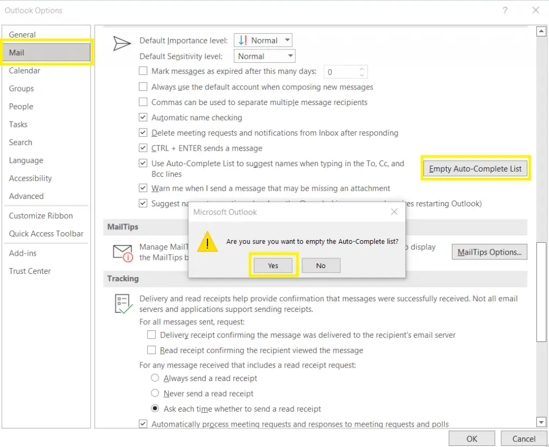This screenshot has height=447, width=549.
Task: Click the MailTips envelope icon
Action: click(123, 253)
